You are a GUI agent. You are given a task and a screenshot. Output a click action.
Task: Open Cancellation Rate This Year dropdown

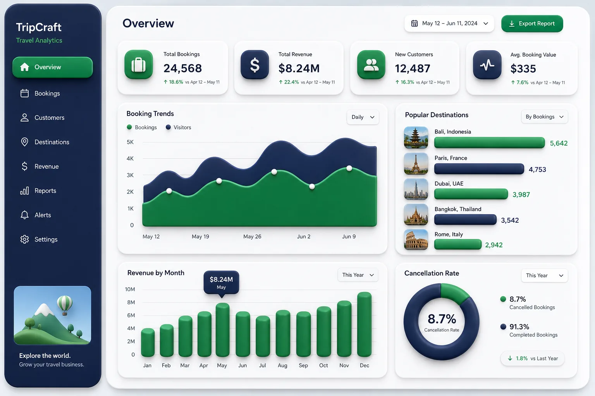coord(544,275)
